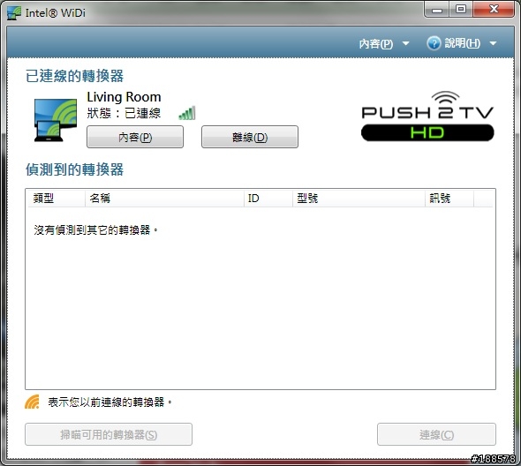Click the 表示您以前連線的轉換器 legend text
521x466 pixels.
[109, 402]
